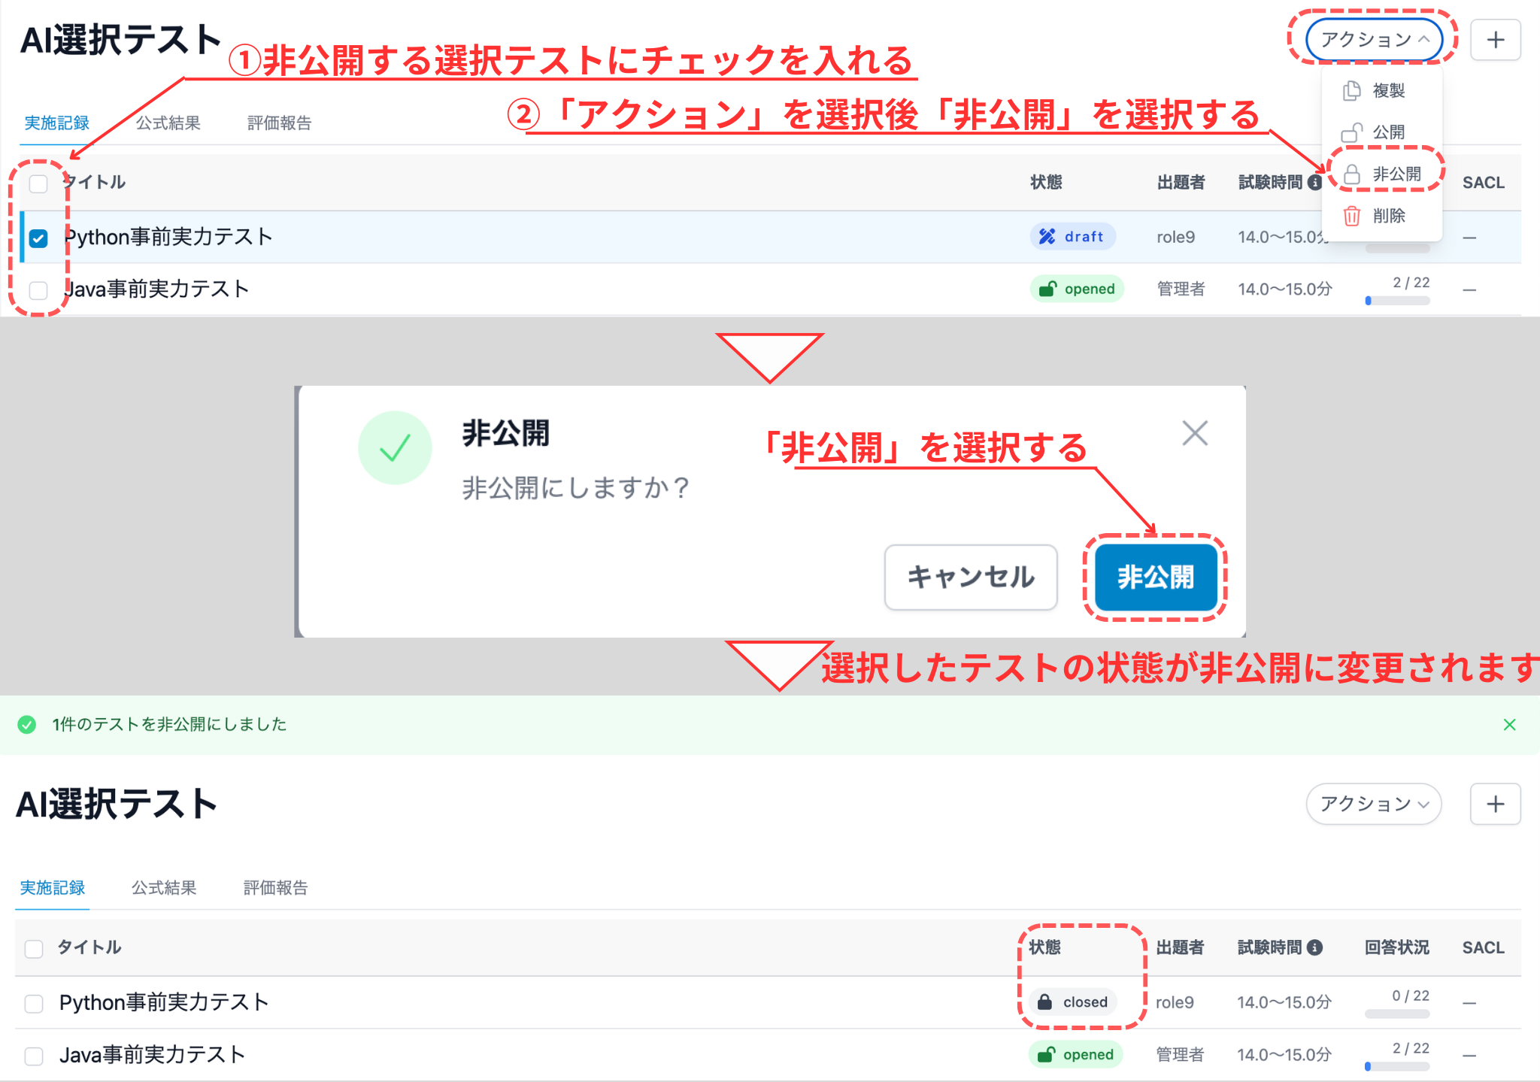The height and width of the screenshot is (1082, 1540).
Task: Check the Python事前実力テスト row checkbox
Action: pyautogui.click(x=38, y=238)
